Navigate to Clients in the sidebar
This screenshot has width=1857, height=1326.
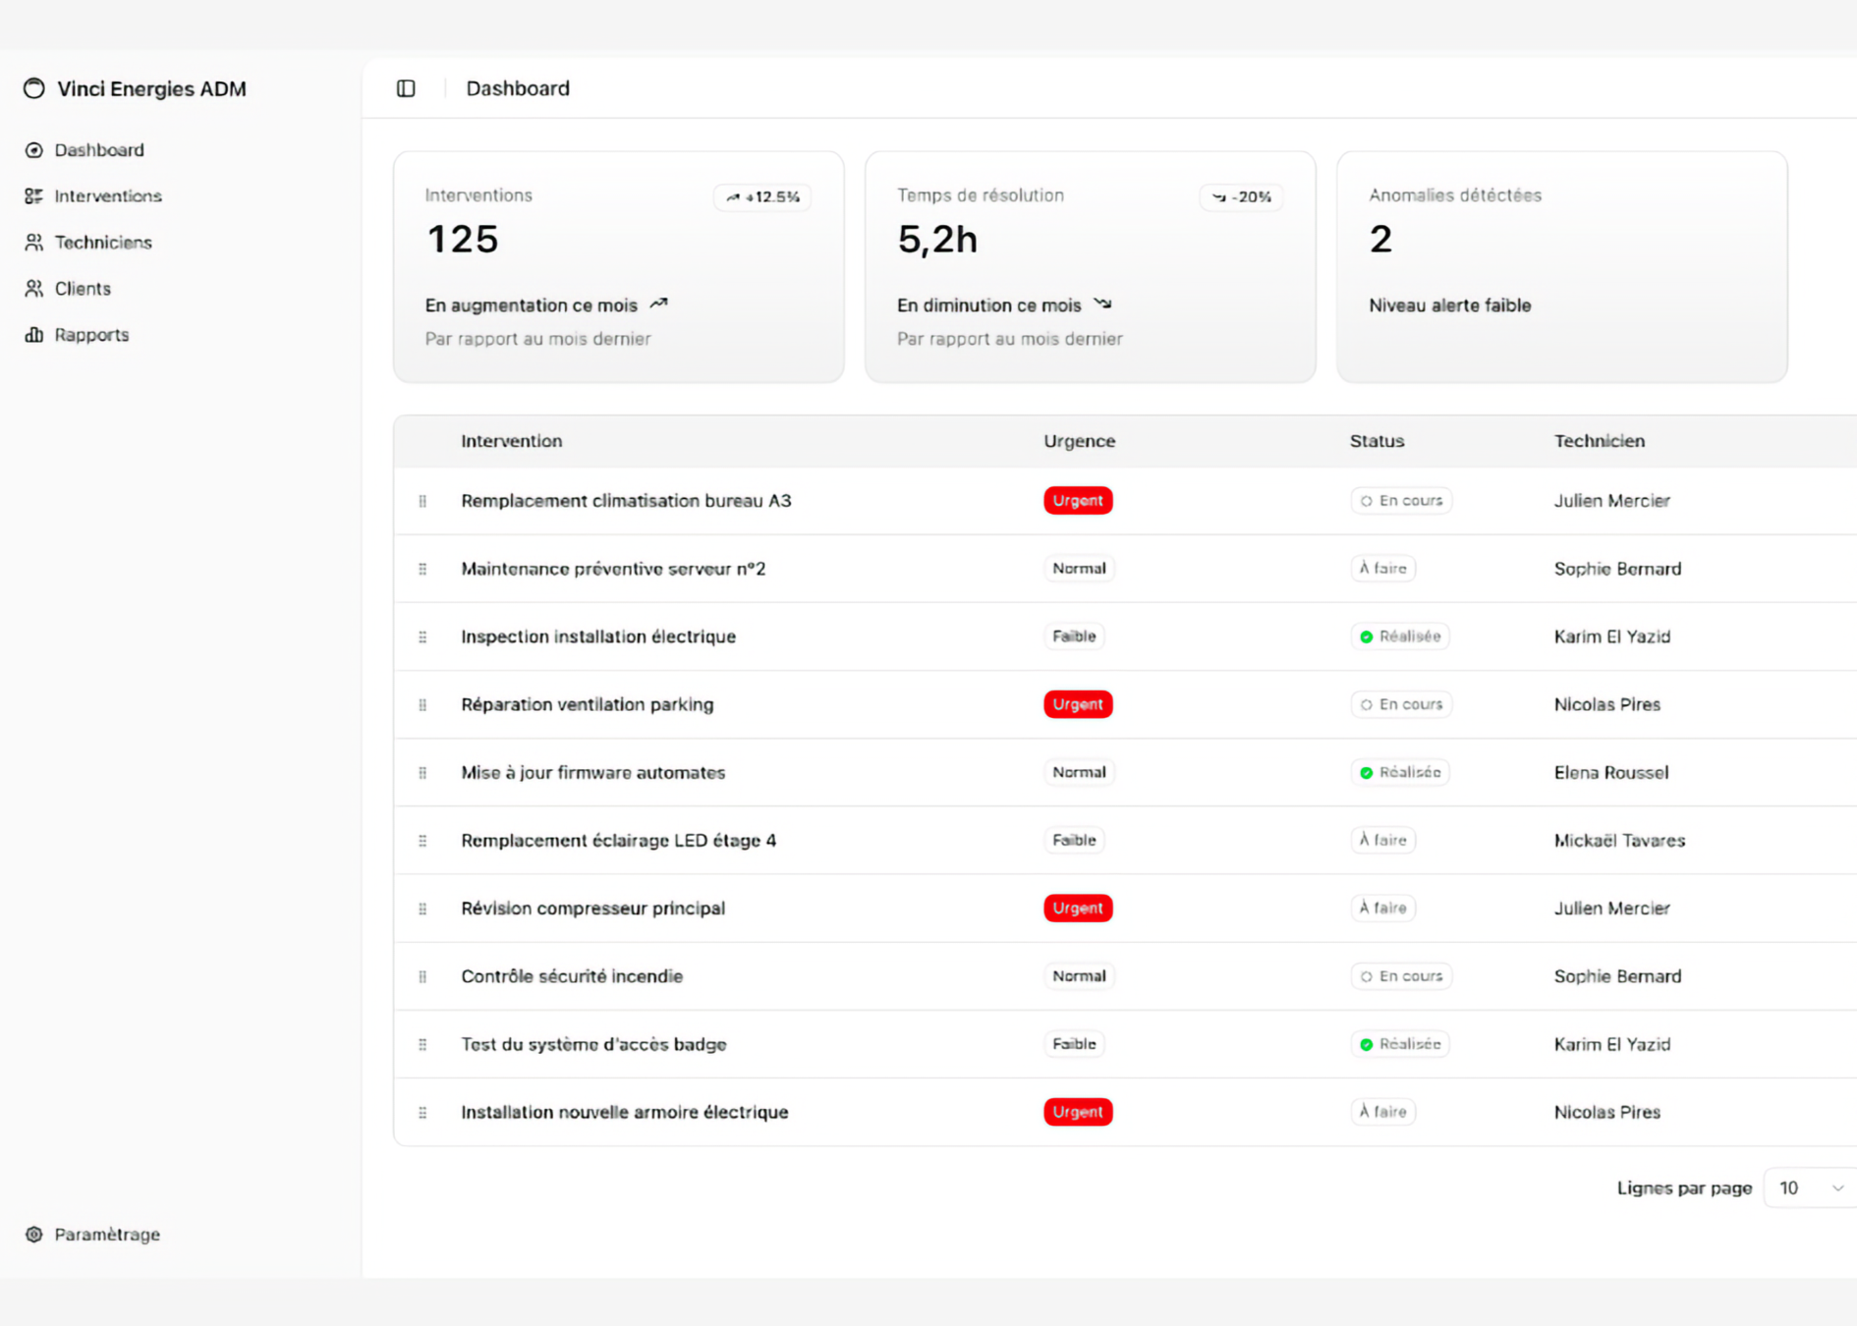tap(82, 289)
